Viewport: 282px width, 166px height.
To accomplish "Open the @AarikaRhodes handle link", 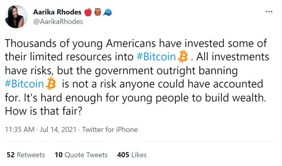I will tap(58, 22).
